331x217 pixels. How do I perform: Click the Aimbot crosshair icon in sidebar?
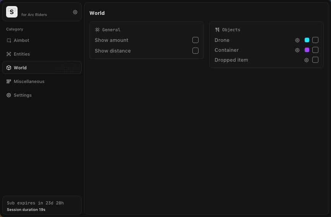click(x=9, y=40)
